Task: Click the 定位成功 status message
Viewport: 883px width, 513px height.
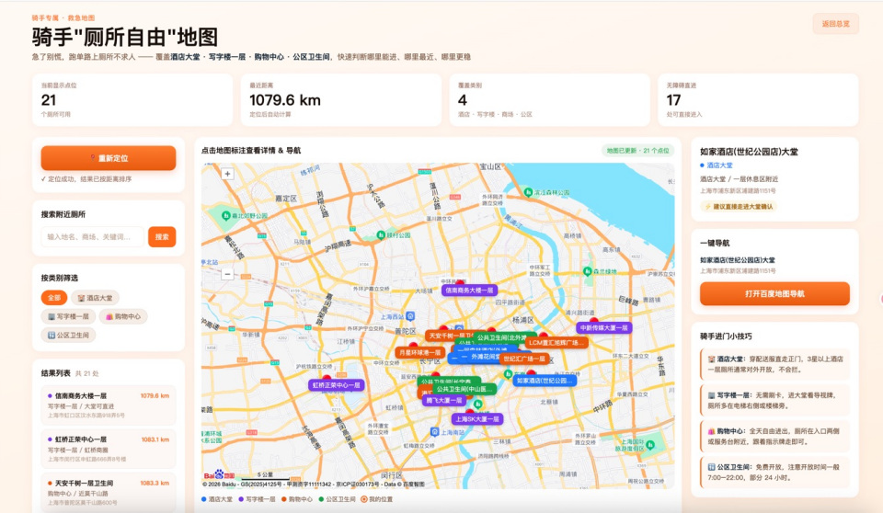Action: pyautogui.click(x=86, y=179)
